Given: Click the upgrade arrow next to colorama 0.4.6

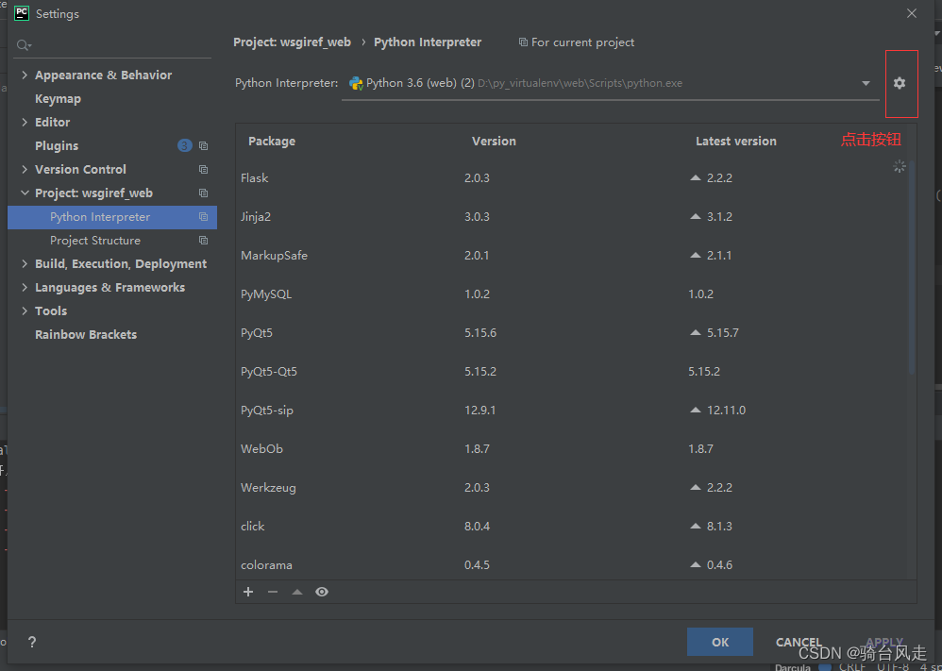Looking at the screenshot, I should [696, 564].
